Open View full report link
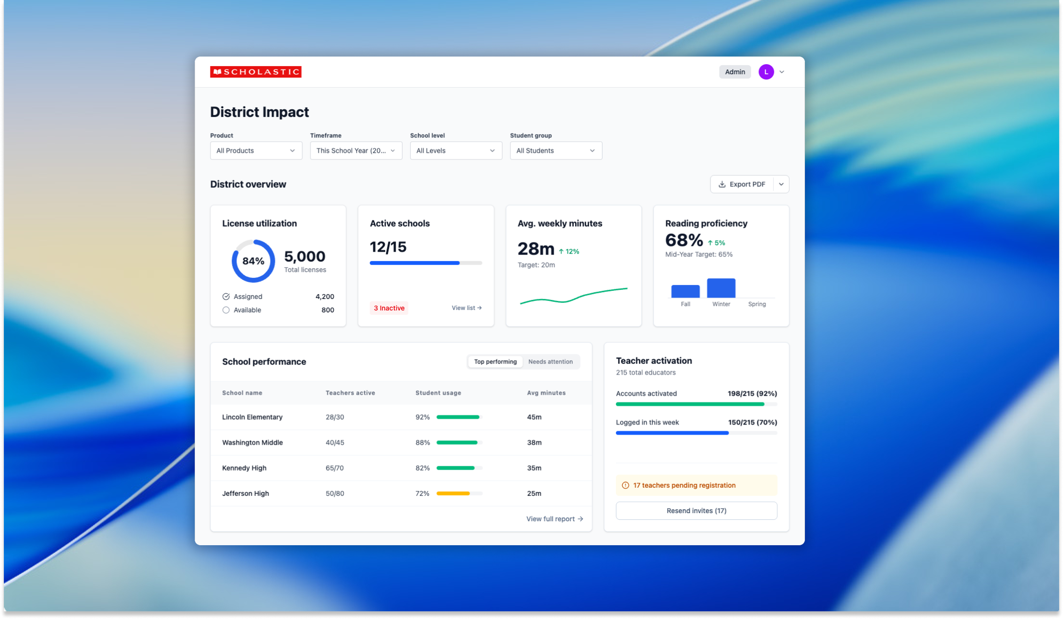1063x619 pixels. 554,519
